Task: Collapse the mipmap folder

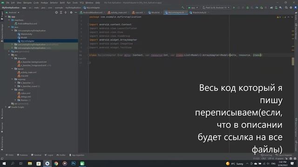Action: point(13,79)
